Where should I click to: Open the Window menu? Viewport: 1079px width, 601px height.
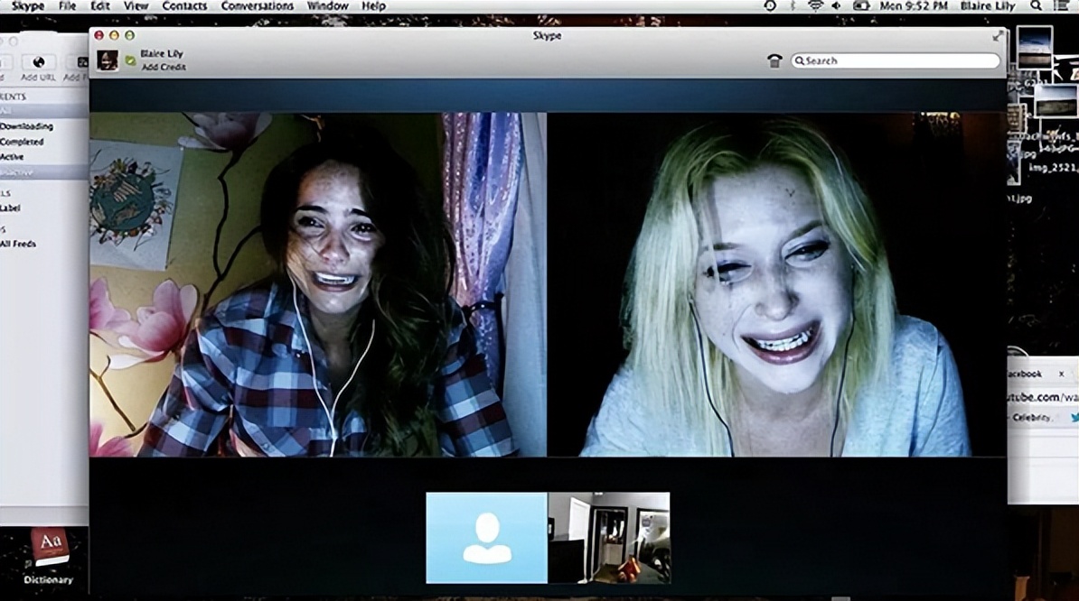(327, 6)
